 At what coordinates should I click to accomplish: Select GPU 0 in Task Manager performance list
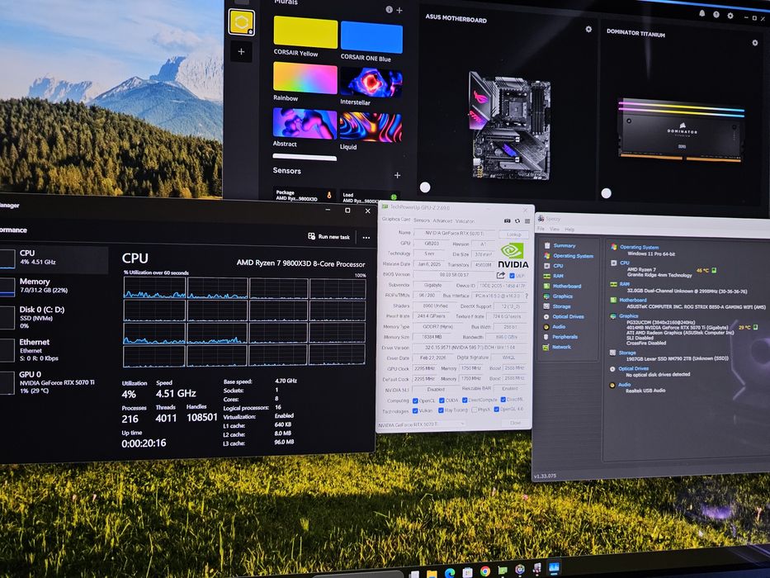point(54,381)
